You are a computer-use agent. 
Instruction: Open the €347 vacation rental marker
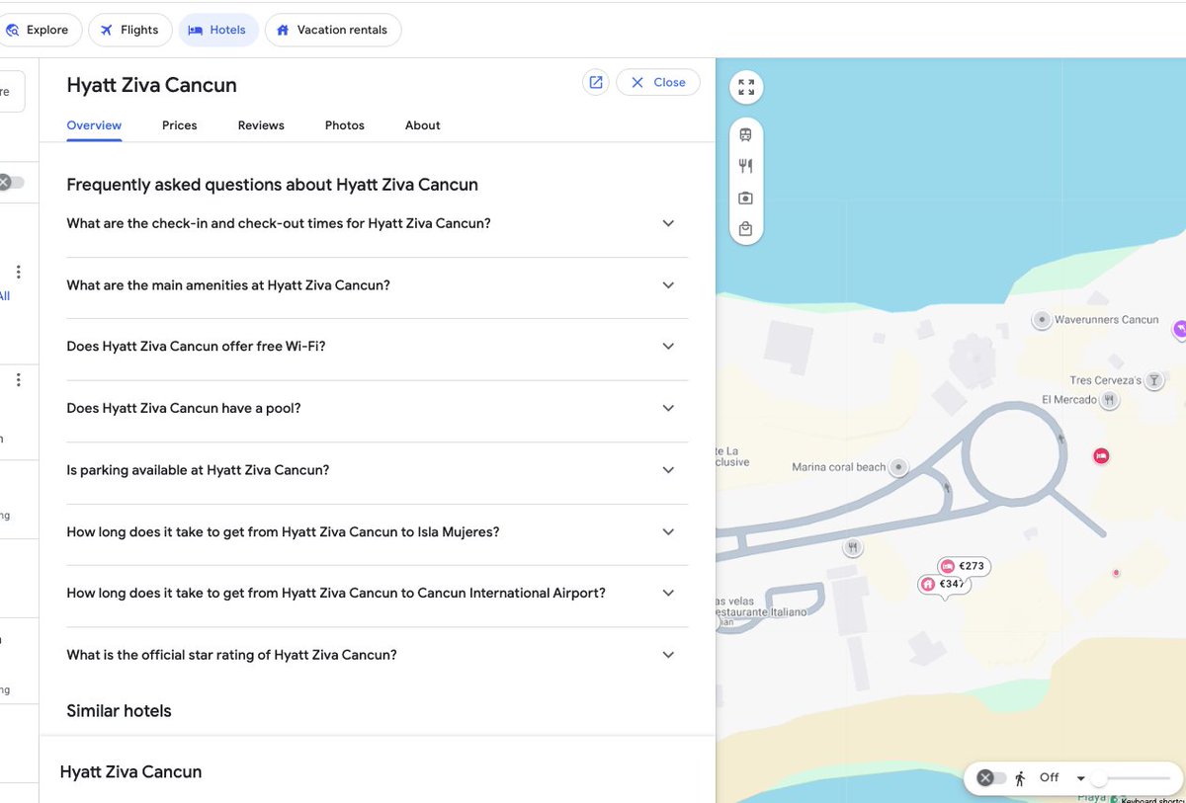click(944, 584)
